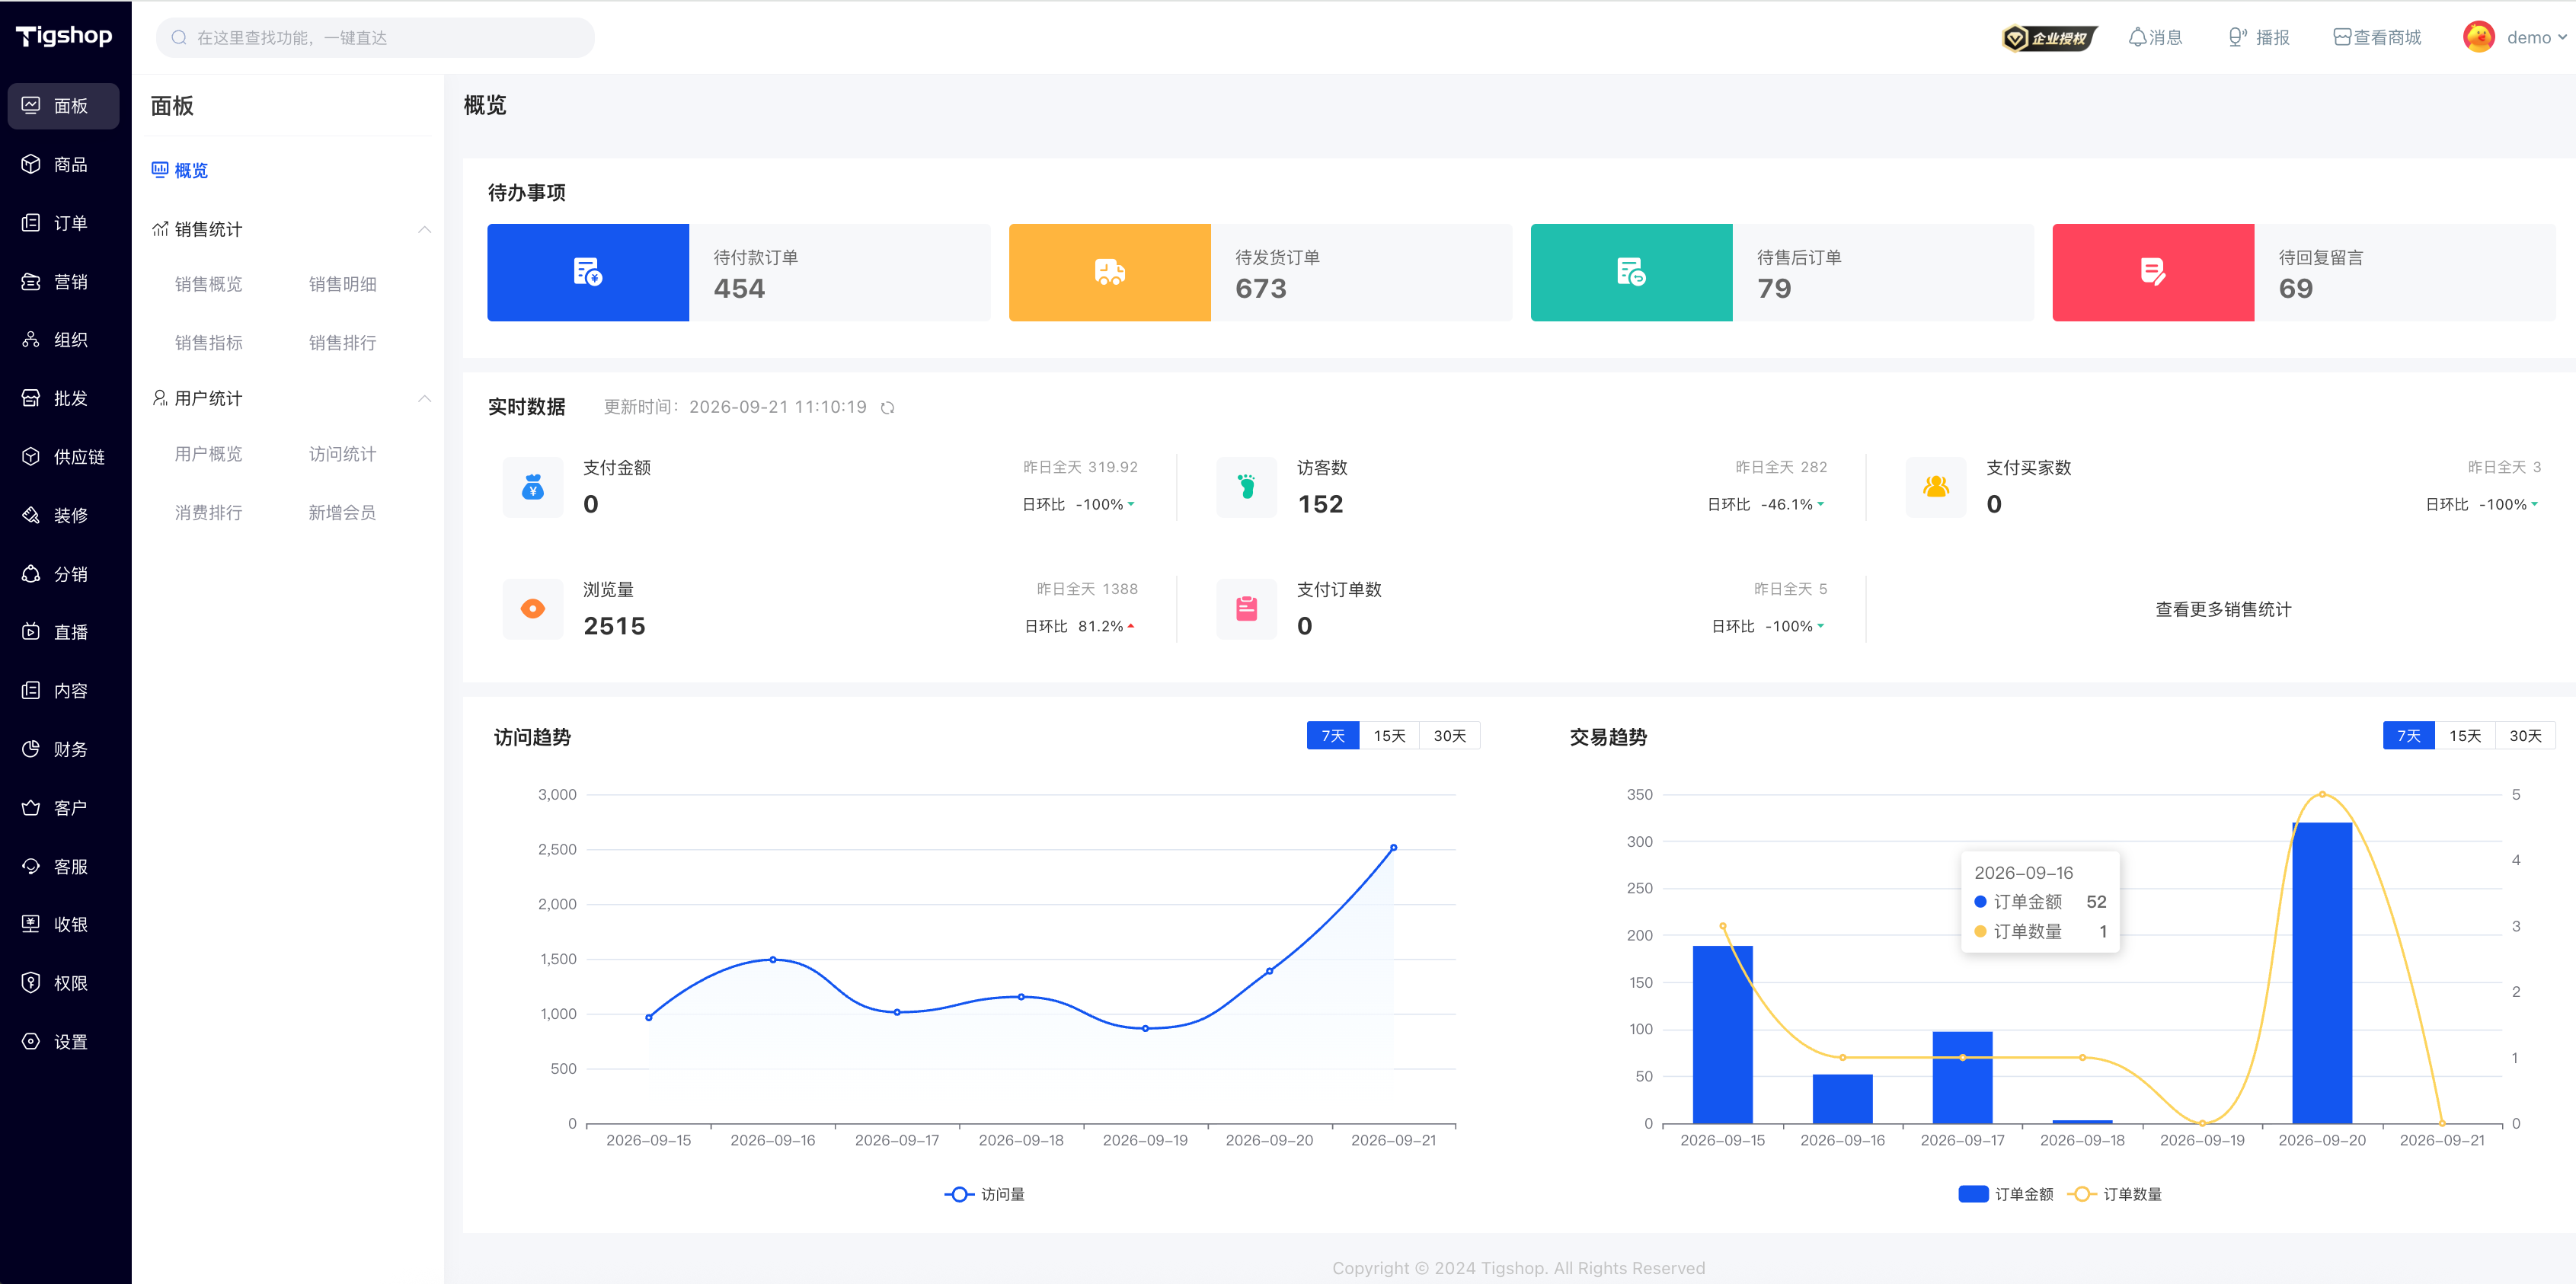The image size is (2576, 1284).
Task: Click the function search input field
Action: [375, 37]
